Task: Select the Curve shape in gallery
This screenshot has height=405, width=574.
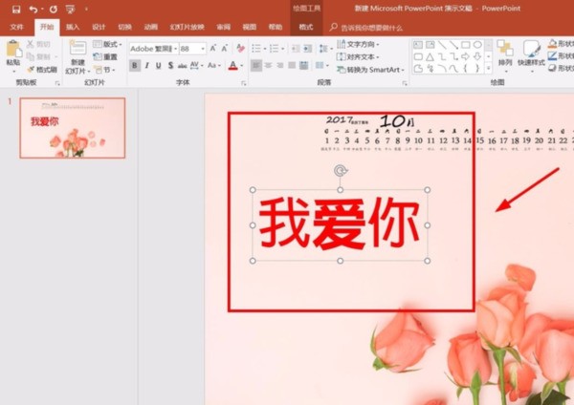Action: pos(453,69)
